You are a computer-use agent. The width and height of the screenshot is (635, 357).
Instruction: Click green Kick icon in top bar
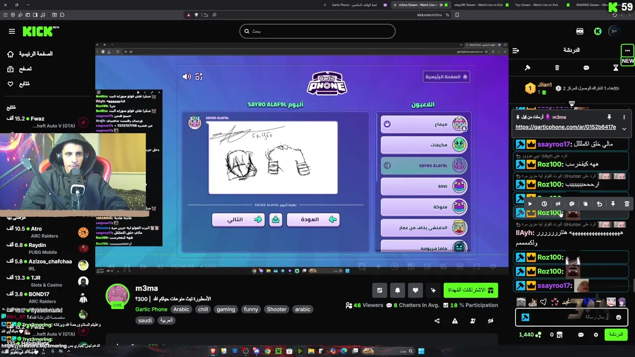pos(598,31)
